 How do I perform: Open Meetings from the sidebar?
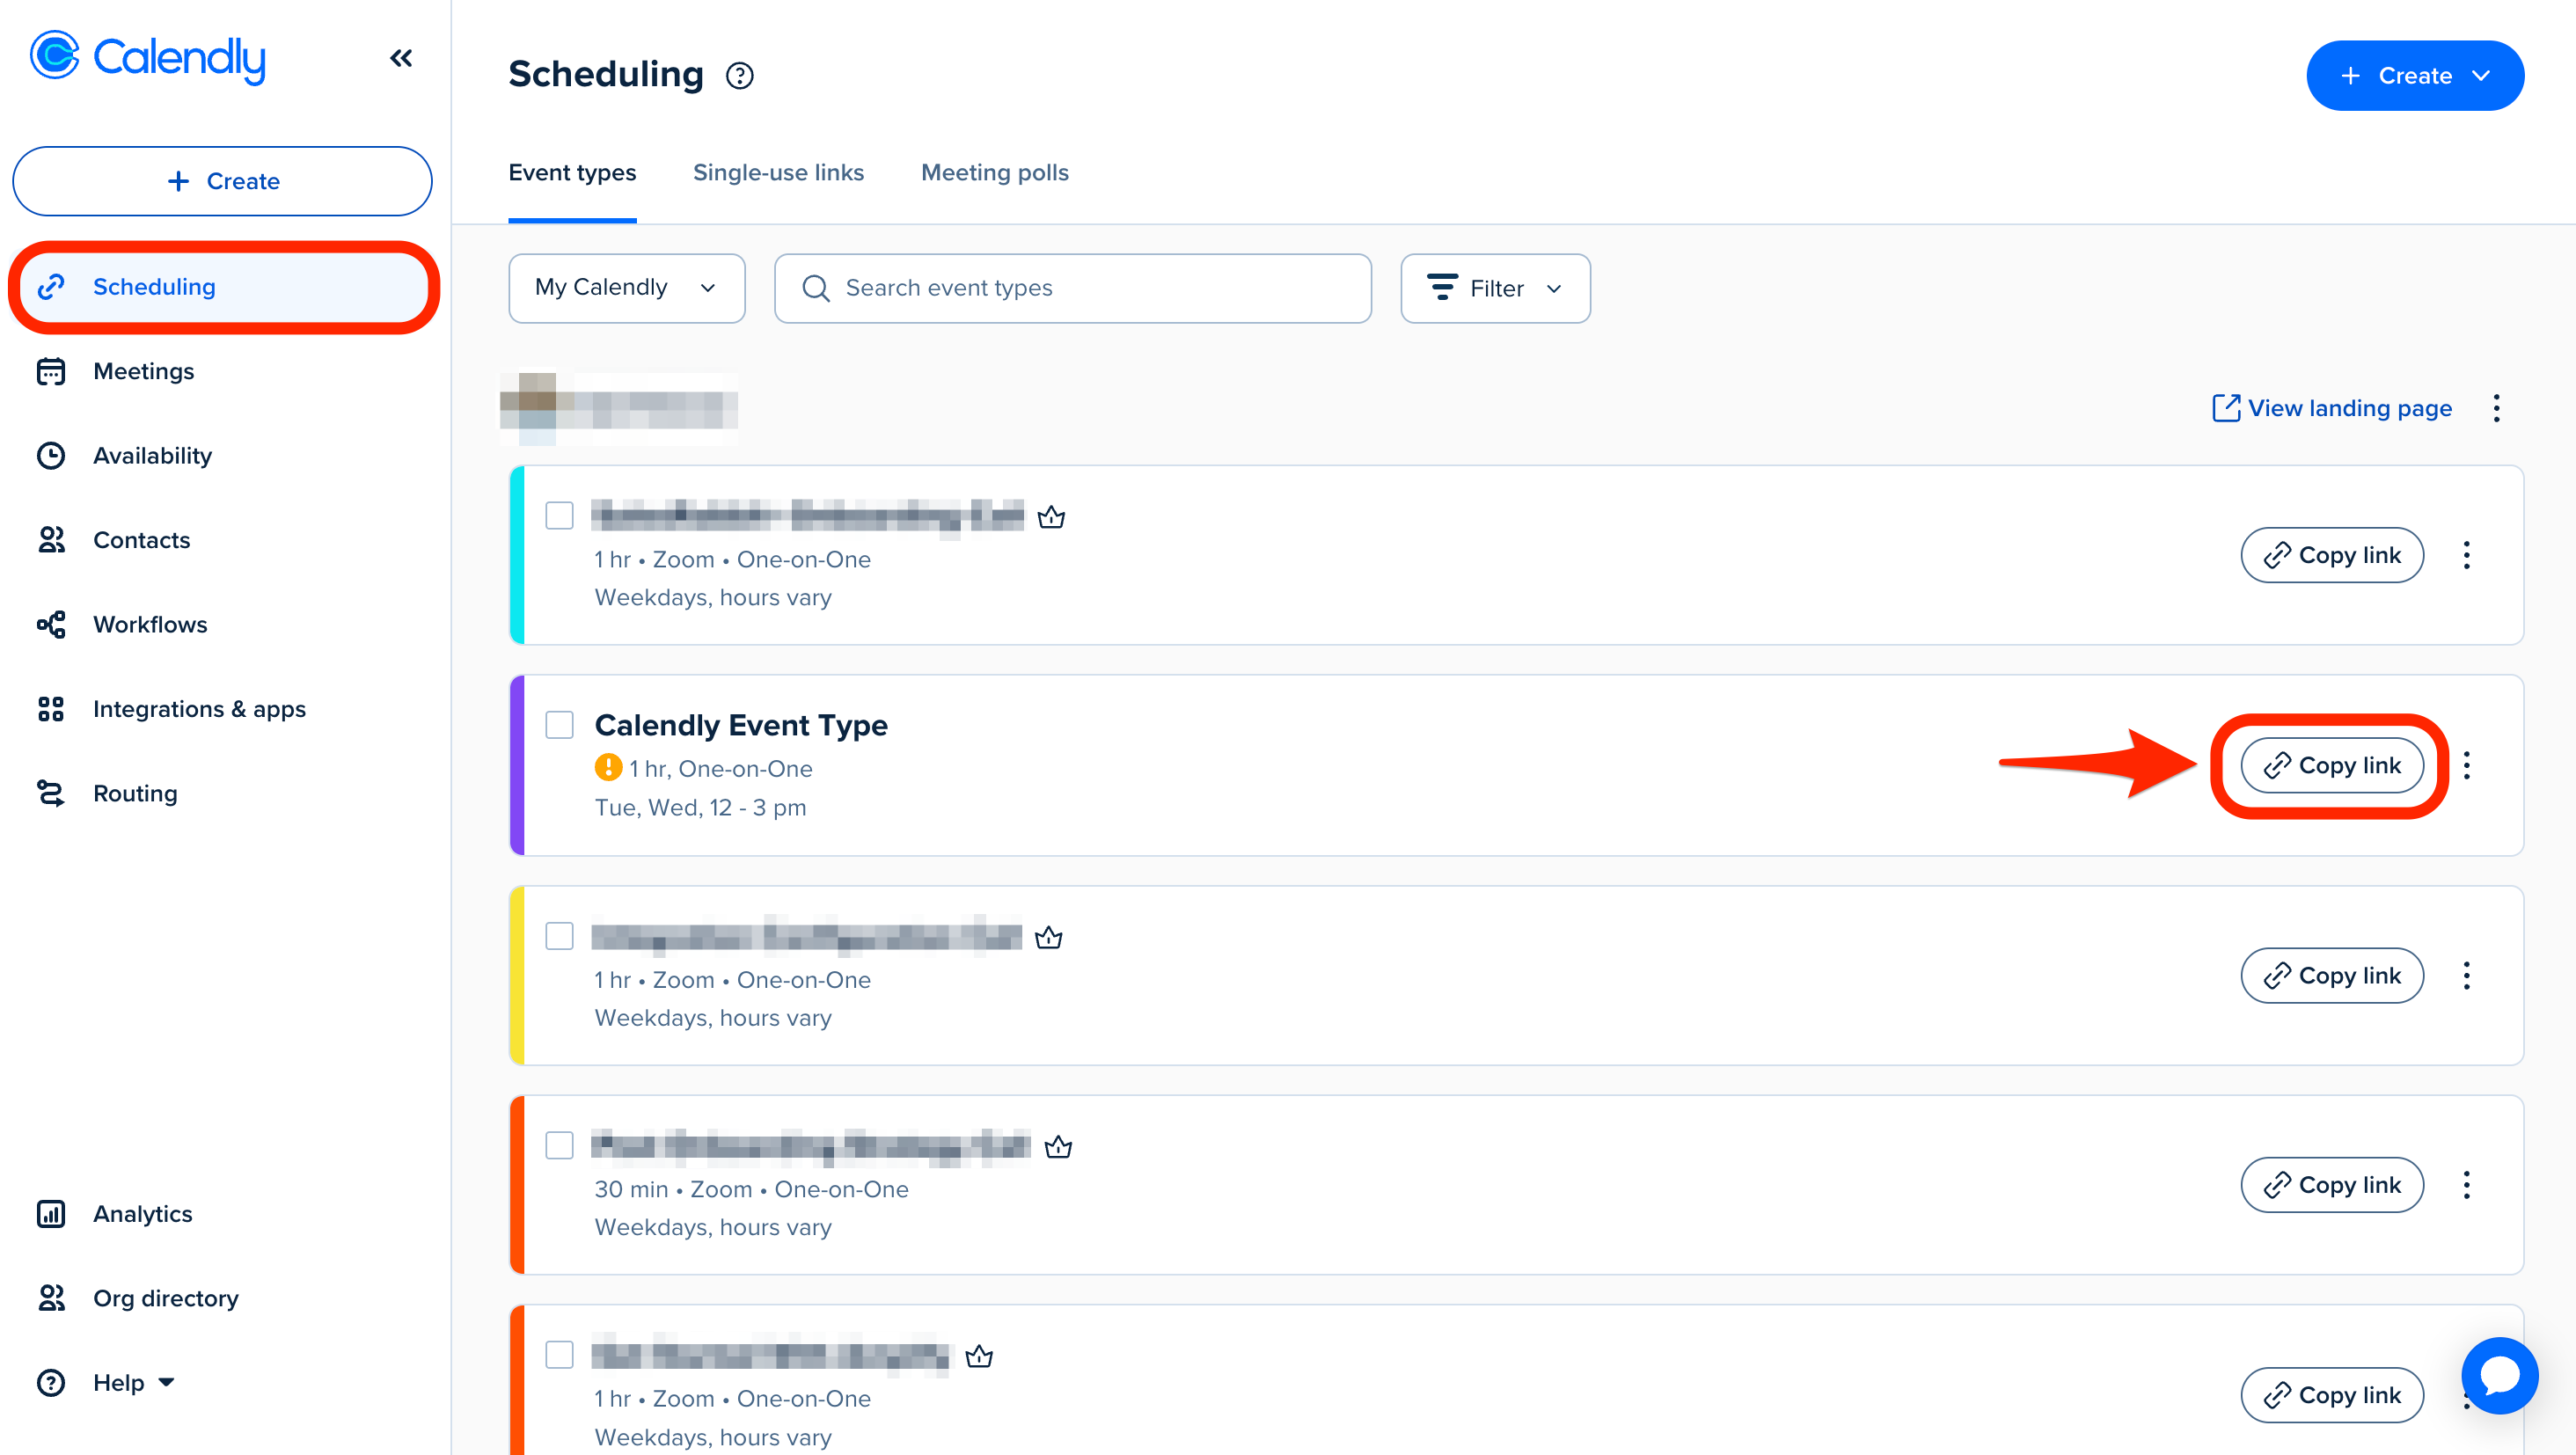click(143, 370)
